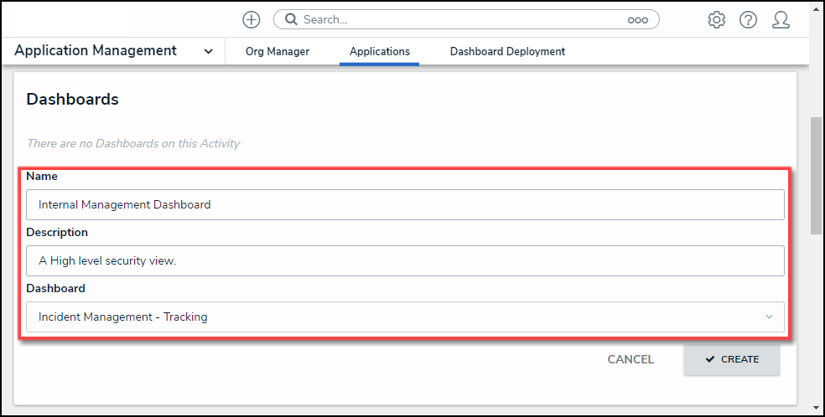This screenshot has height=417, width=825.
Task: Click the scrollbar up arrow
Action: tap(816, 7)
